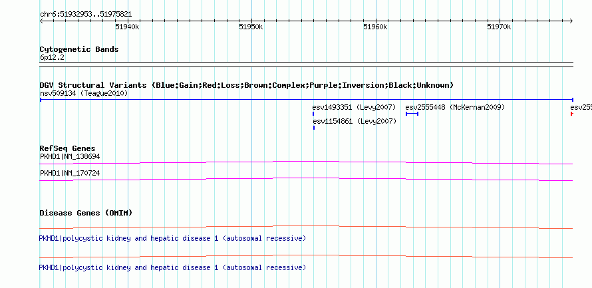This screenshot has width=592, height=288.
Task: Click the DGV Structural Variants track title
Action: (x=247, y=85)
